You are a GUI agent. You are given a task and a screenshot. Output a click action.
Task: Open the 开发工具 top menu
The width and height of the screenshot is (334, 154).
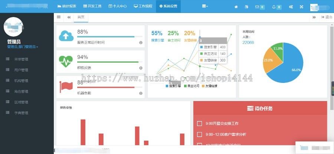click(x=92, y=6)
